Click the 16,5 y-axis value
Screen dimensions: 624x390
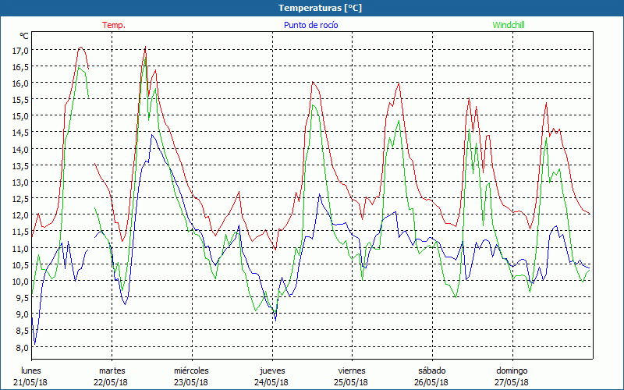point(20,67)
